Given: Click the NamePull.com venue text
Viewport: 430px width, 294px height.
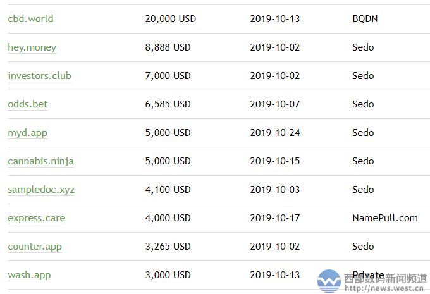Looking at the screenshot, I should tap(385, 218).
